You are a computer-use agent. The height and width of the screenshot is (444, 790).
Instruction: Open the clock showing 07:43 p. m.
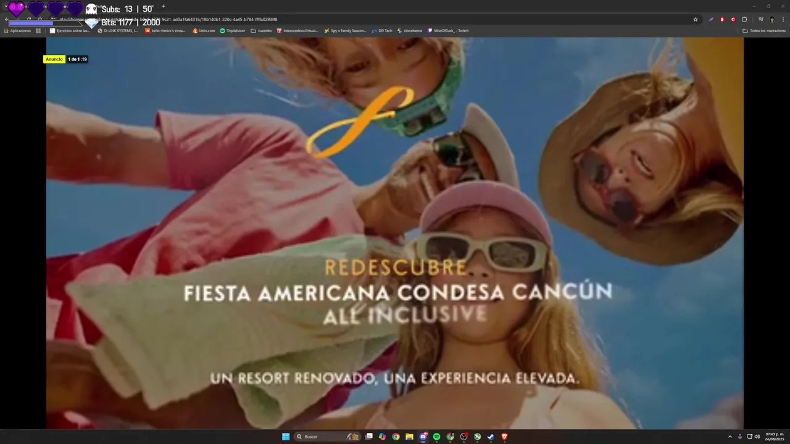pyautogui.click(x=775, y=437)
